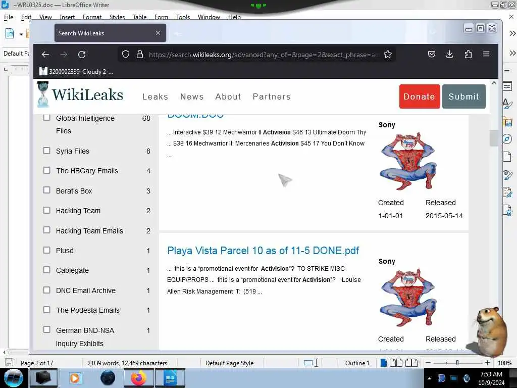517x388 pixels.
Task: Show hidden system tray icons
Action: tap(429, 378)
